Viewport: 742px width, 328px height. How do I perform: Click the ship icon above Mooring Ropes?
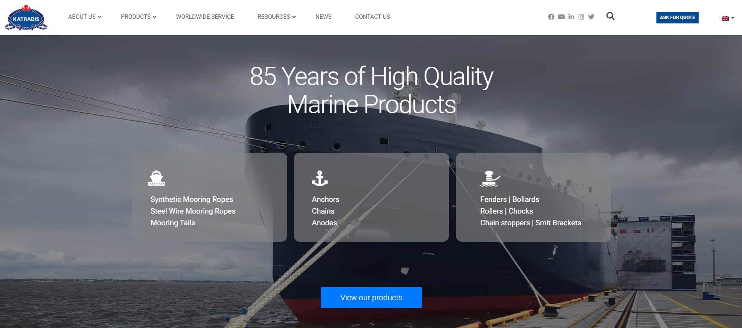pyautogui.click(x=156, y=178)
